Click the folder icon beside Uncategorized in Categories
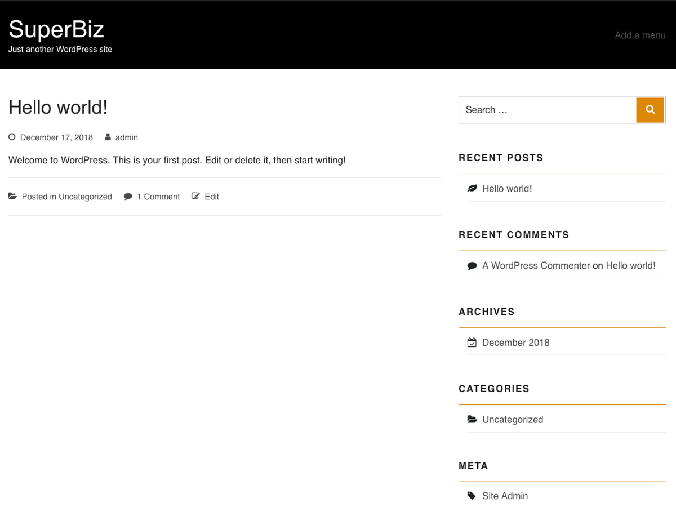This screenshot has height=507, width=676. click(472, 419)
